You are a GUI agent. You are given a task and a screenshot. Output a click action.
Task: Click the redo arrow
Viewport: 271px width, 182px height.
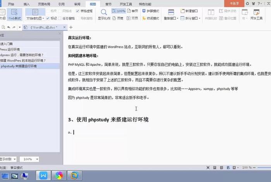(x=14, y=27)
